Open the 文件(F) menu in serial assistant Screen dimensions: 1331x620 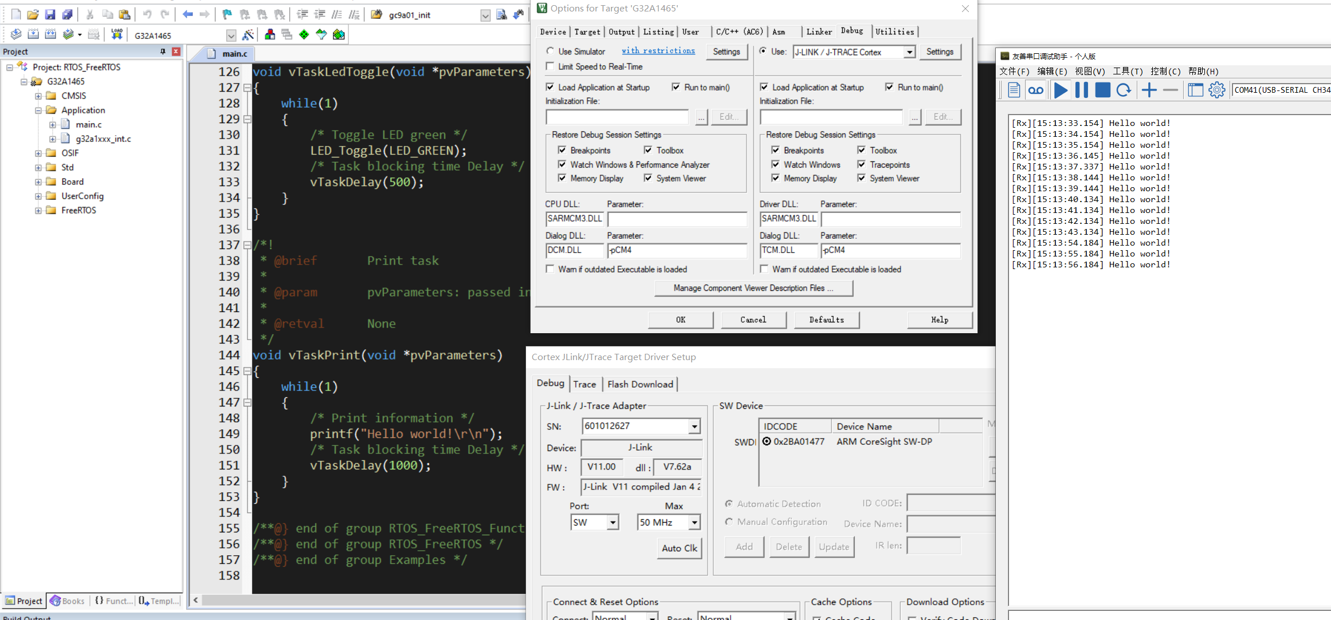click(x=1014, y=72)
